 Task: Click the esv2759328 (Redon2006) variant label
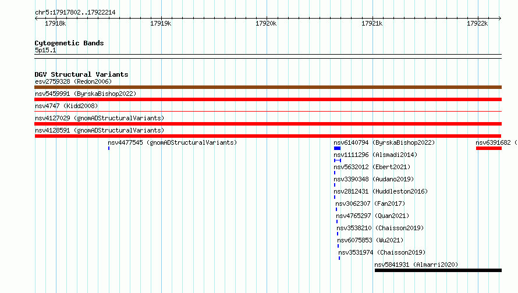[x=73, y=81]
